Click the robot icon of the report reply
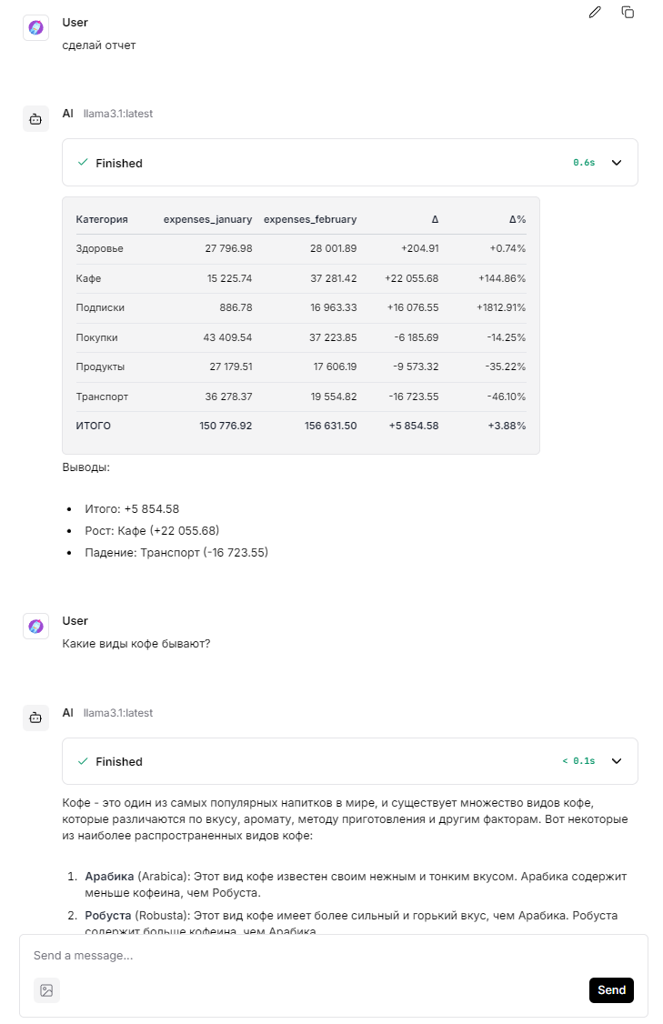 (x=35, y=118)
